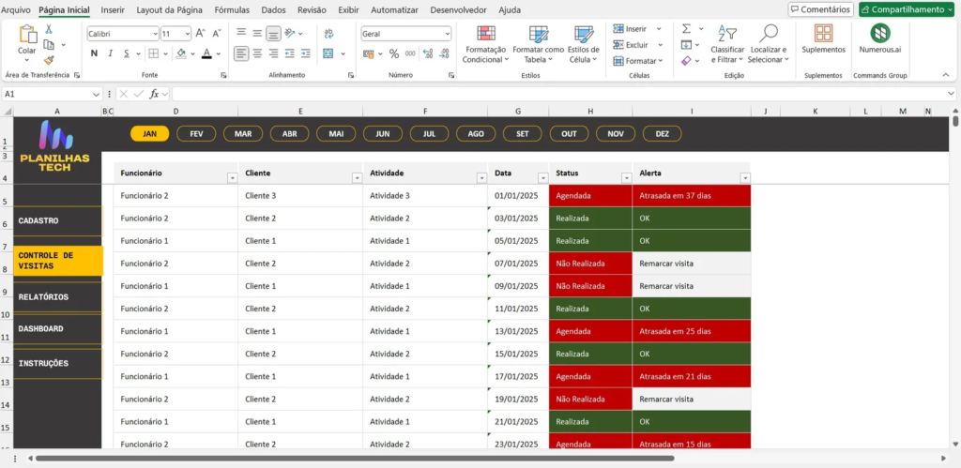This screenshot has width=961, height=468.
Task: Open the Numerous.ai add-in
Action: [879, 34]
